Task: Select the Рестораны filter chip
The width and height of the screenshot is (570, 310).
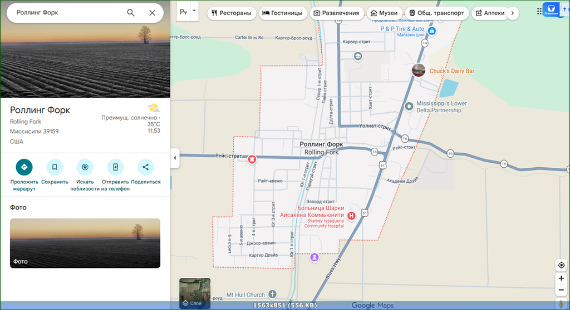Action: tap(232, 13)
